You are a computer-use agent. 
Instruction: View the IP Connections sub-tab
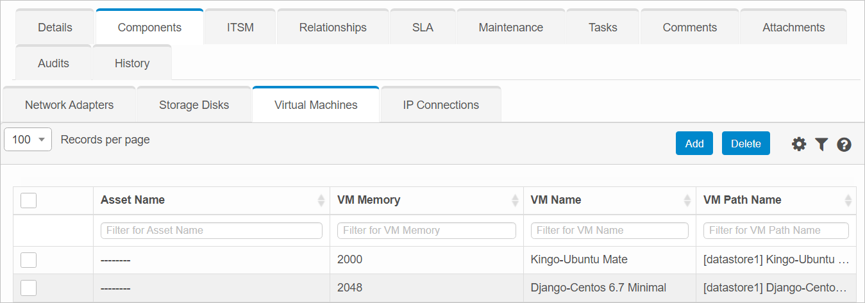(x=441, y=105)
